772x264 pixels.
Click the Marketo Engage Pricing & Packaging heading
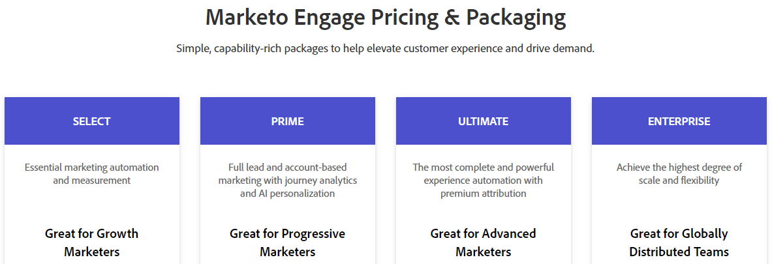[x=386, y=18]
